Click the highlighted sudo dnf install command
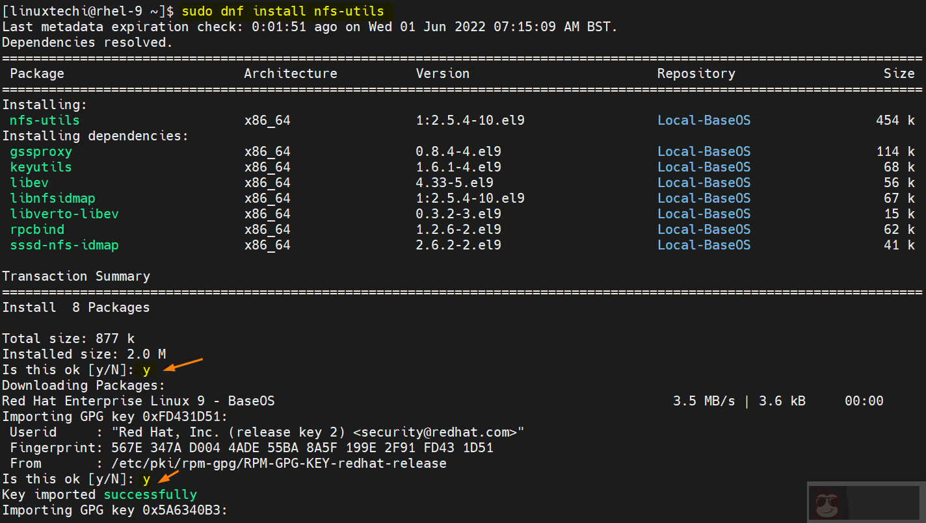Viewport: 926px width, 523px height. coord(283,11)
